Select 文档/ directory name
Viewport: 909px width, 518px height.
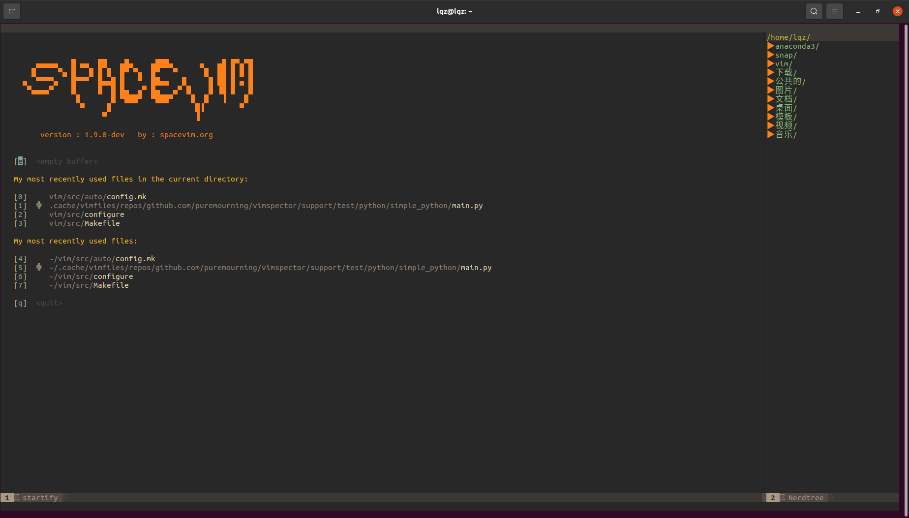pyautogui.click(x=786, y=99)
